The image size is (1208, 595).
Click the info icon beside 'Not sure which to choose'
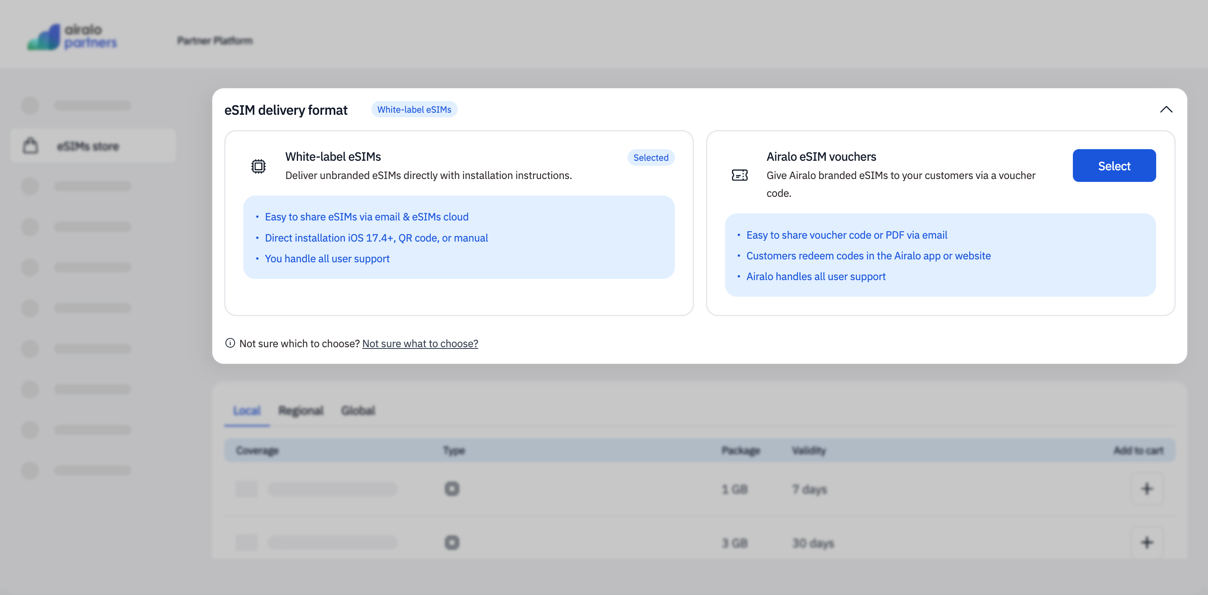pos(230,343)
